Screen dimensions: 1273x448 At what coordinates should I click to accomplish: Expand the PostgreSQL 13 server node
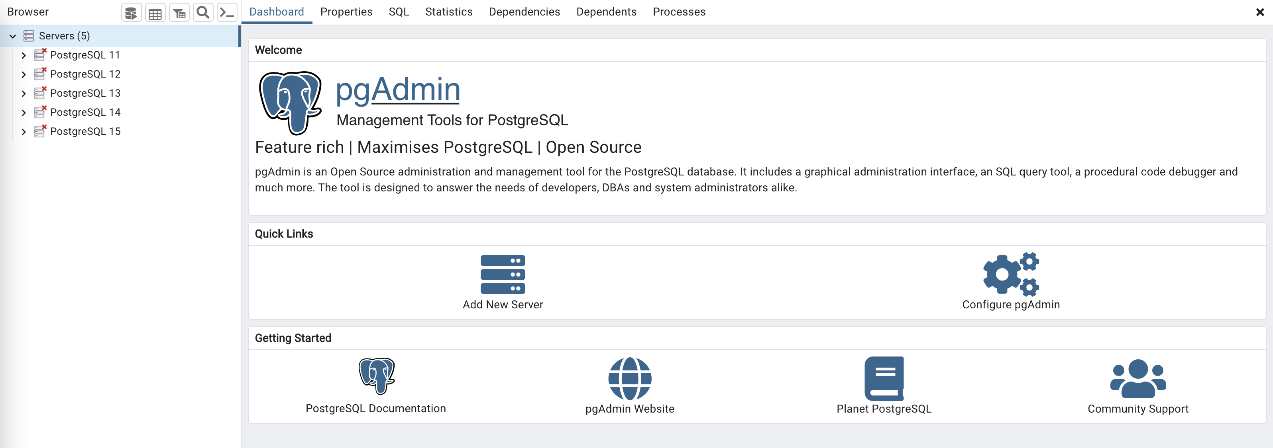pyautogui.click(x=23, y=93)
